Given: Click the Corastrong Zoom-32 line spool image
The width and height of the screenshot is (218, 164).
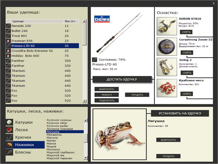Looking at the screenshot, I should pyautogui.click(x=167, y=46).
